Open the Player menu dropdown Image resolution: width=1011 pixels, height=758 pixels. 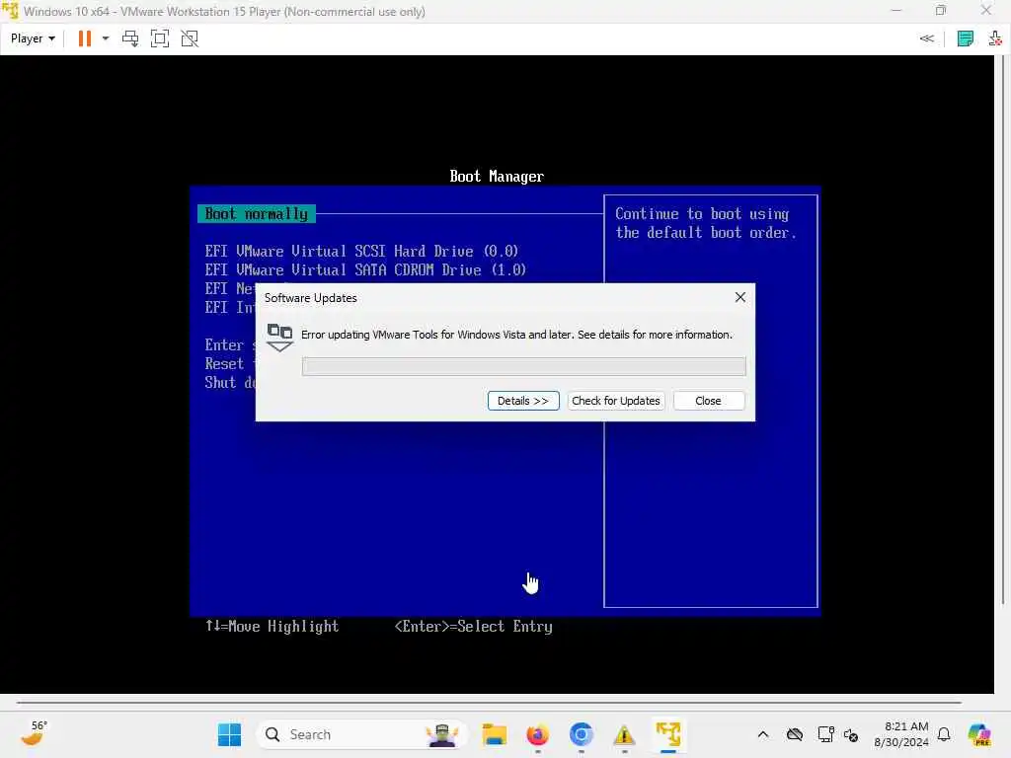33,38
